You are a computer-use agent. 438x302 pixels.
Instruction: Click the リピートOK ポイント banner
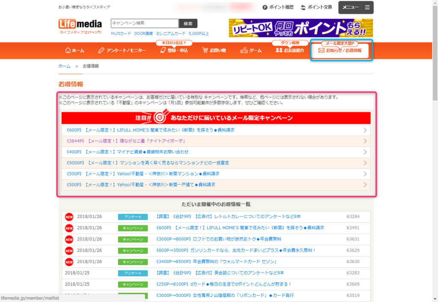(301, 28)
